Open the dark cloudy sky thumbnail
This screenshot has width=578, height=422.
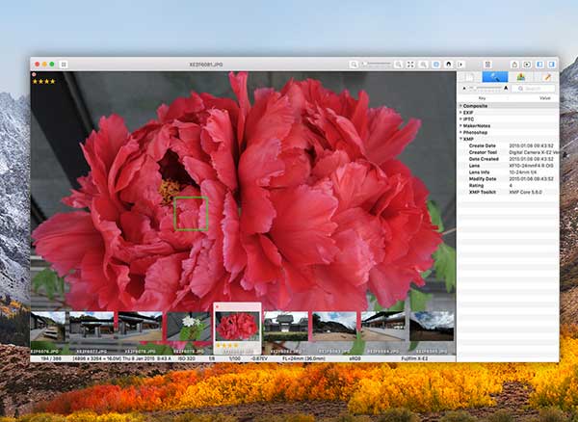click(432, 327)
